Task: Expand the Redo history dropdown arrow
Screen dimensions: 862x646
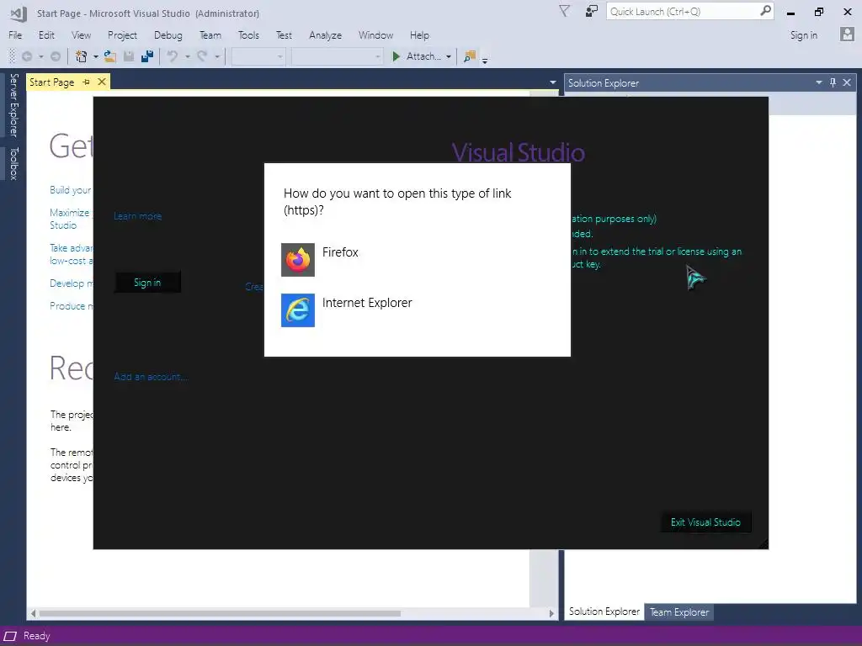Action: (x=217, y=56)
